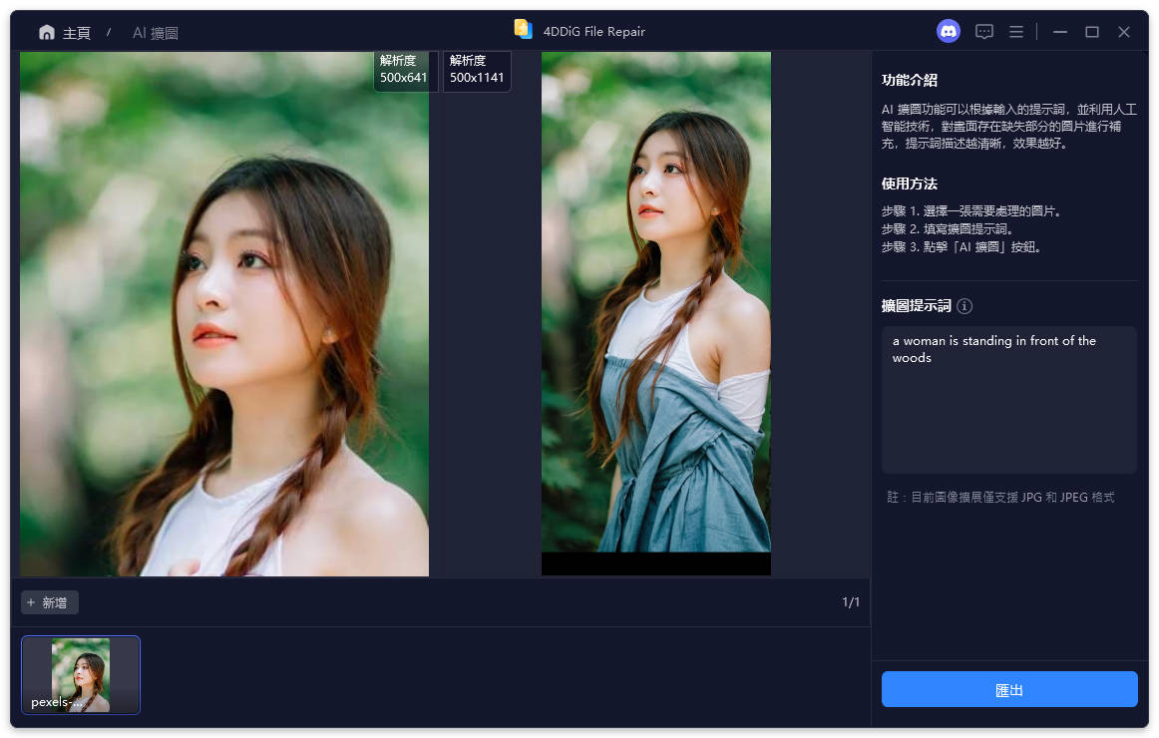Edit the prompt text field
Screen dimensions: 1159x738
1008,399
